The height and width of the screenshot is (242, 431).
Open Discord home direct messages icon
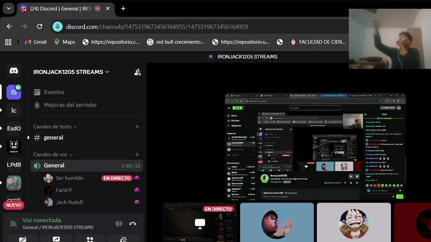click(14, 71)
